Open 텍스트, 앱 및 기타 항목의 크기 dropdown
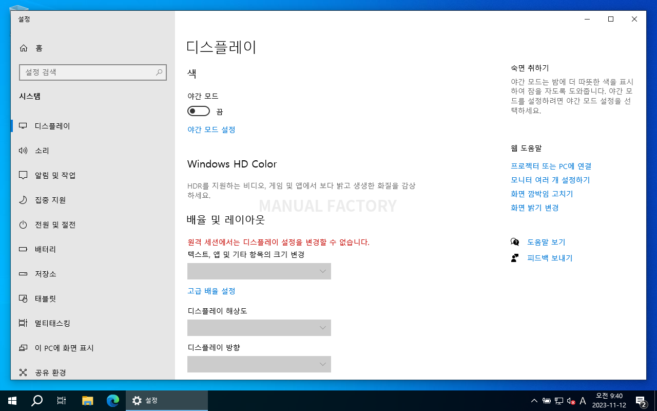Image resolution: width=657 pixels, height=411 pixels. pyautogui.click(x=259, y=271)
